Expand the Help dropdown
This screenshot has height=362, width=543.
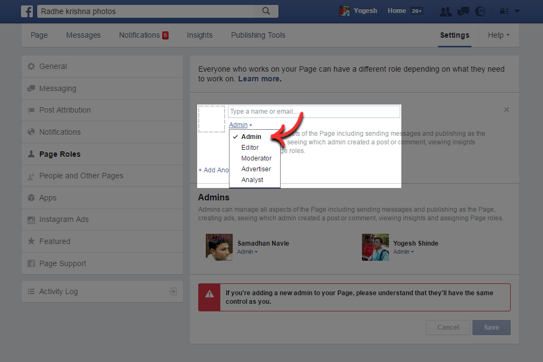click(x=499, y=35)
